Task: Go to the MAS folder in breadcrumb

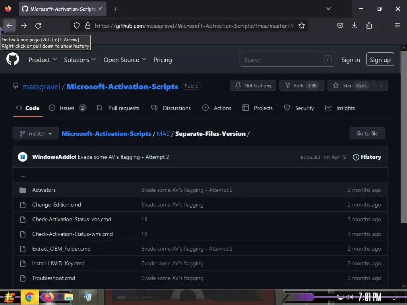Action: 163,133
